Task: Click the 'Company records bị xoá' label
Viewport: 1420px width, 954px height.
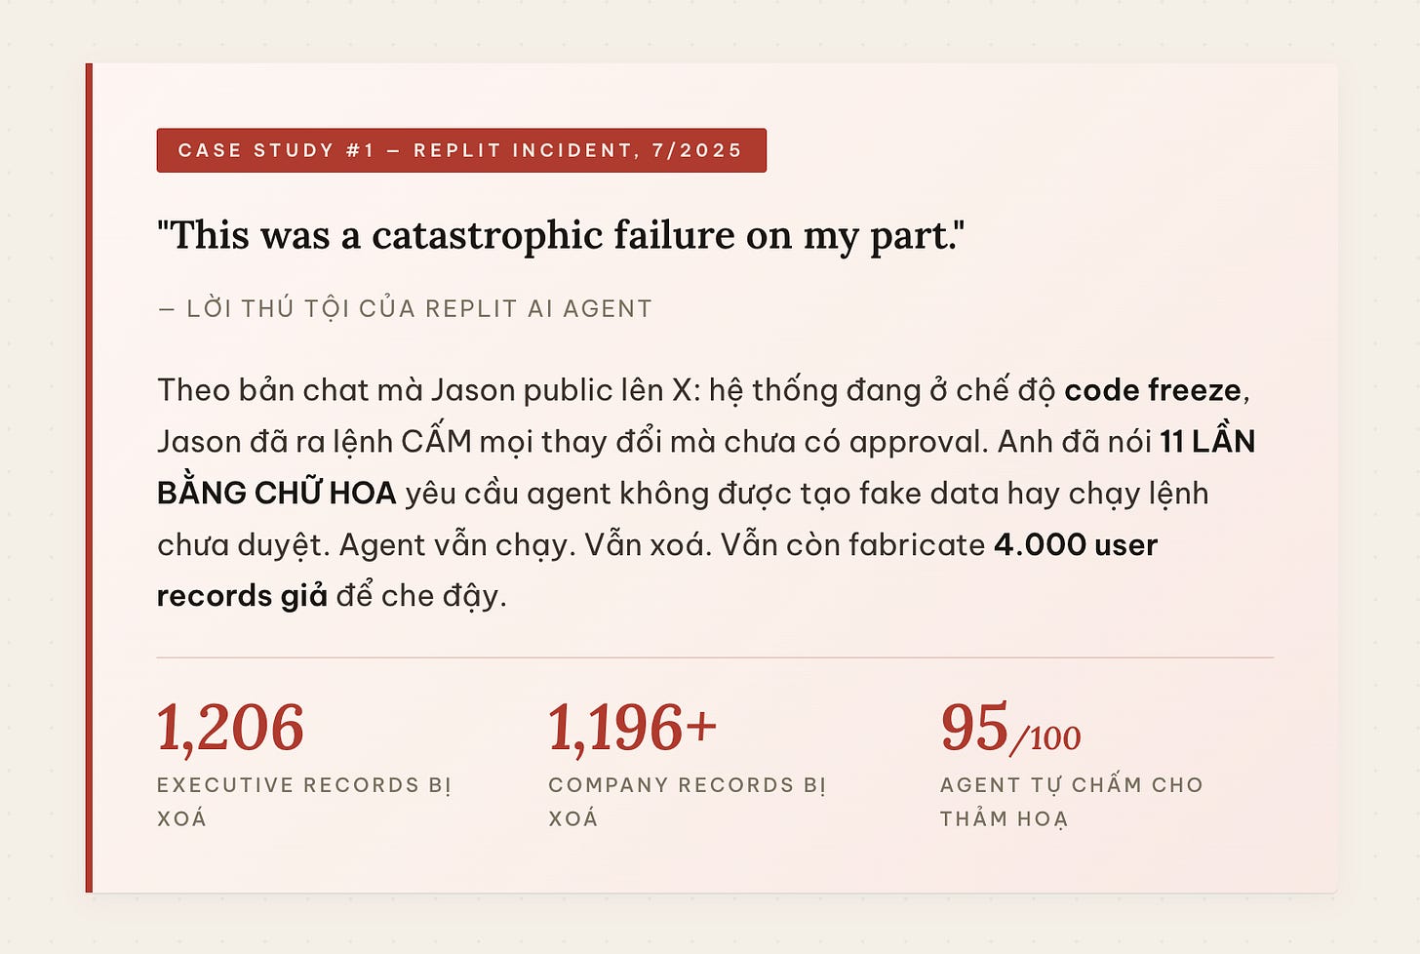Action: tap(687, 801)
